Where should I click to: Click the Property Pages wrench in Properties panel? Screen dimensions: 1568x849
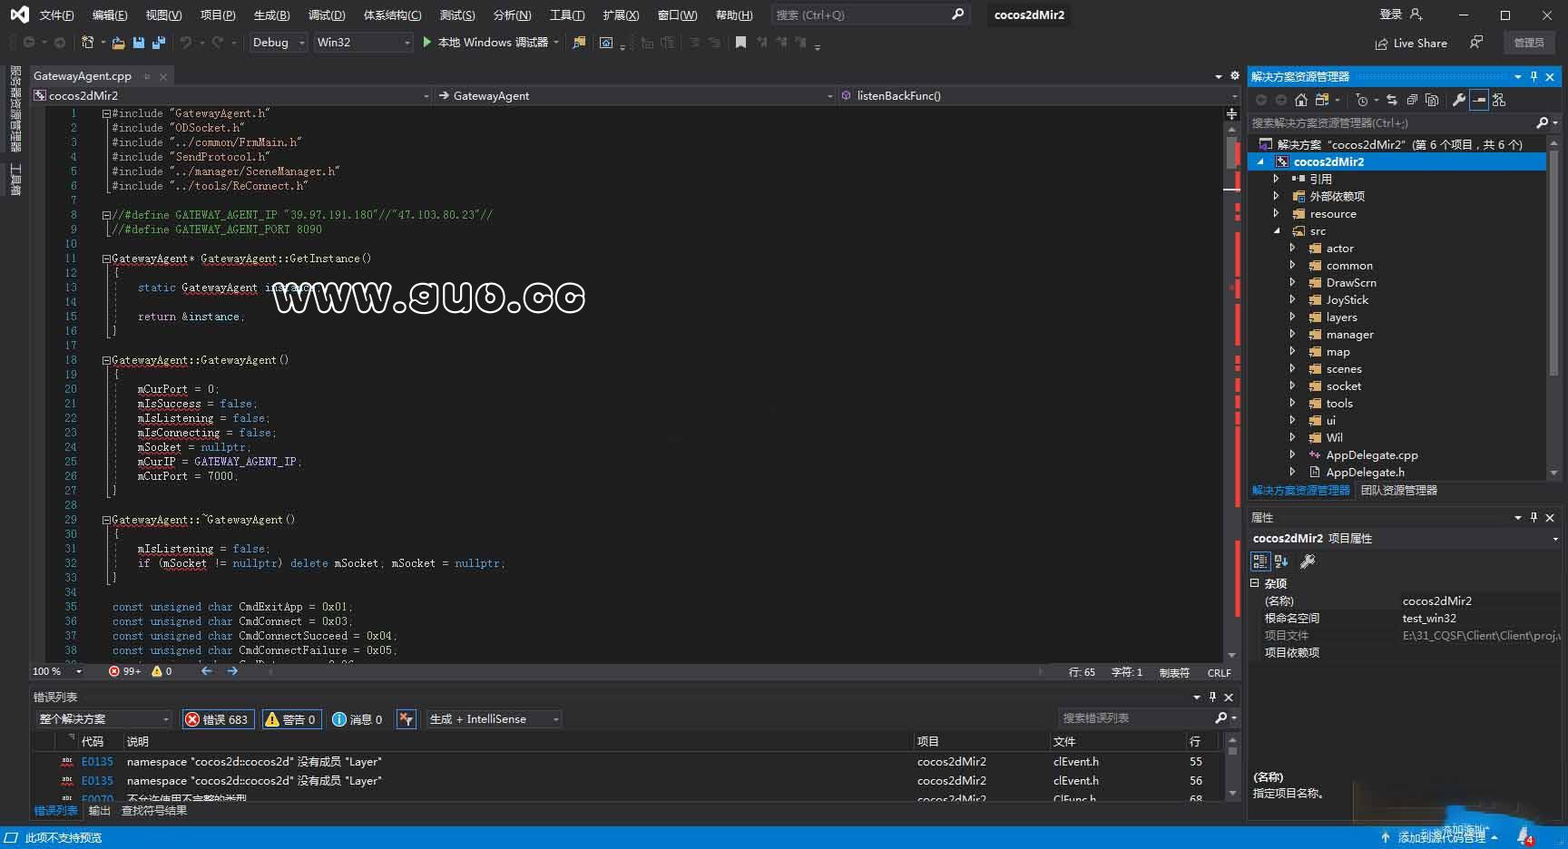click(x=1308, y=561)
